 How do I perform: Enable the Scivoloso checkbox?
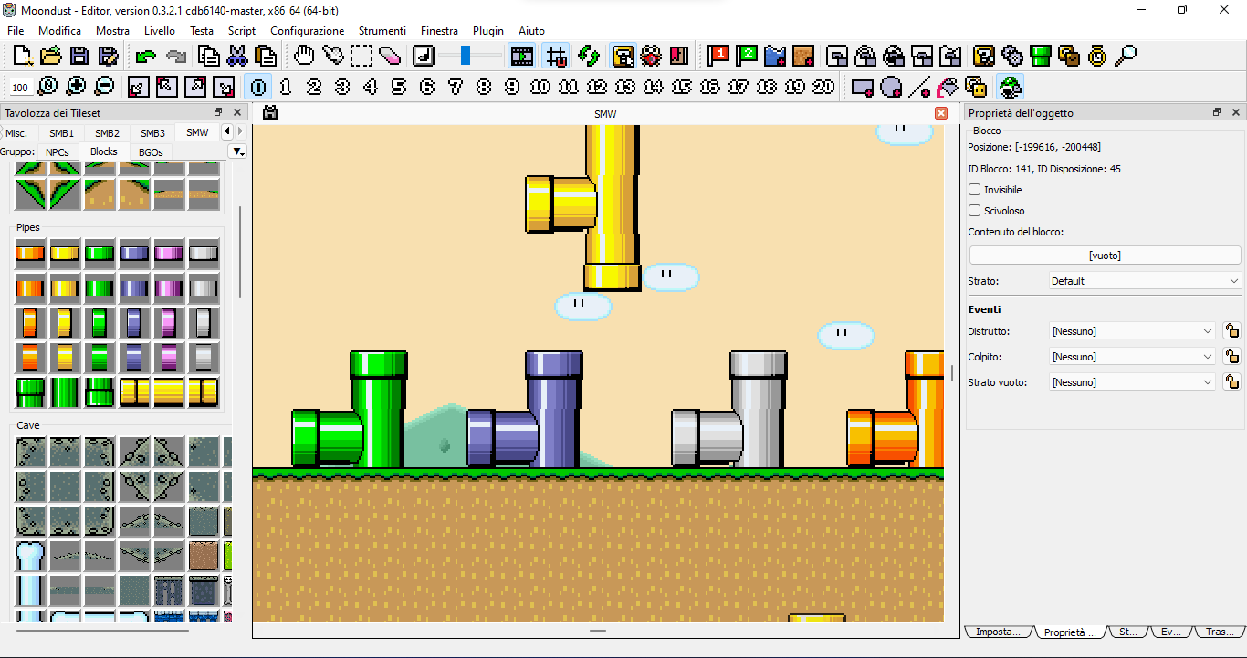click(974, 211)
